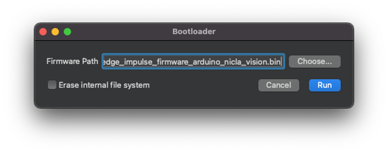Click the Bootloader title text

194,32
